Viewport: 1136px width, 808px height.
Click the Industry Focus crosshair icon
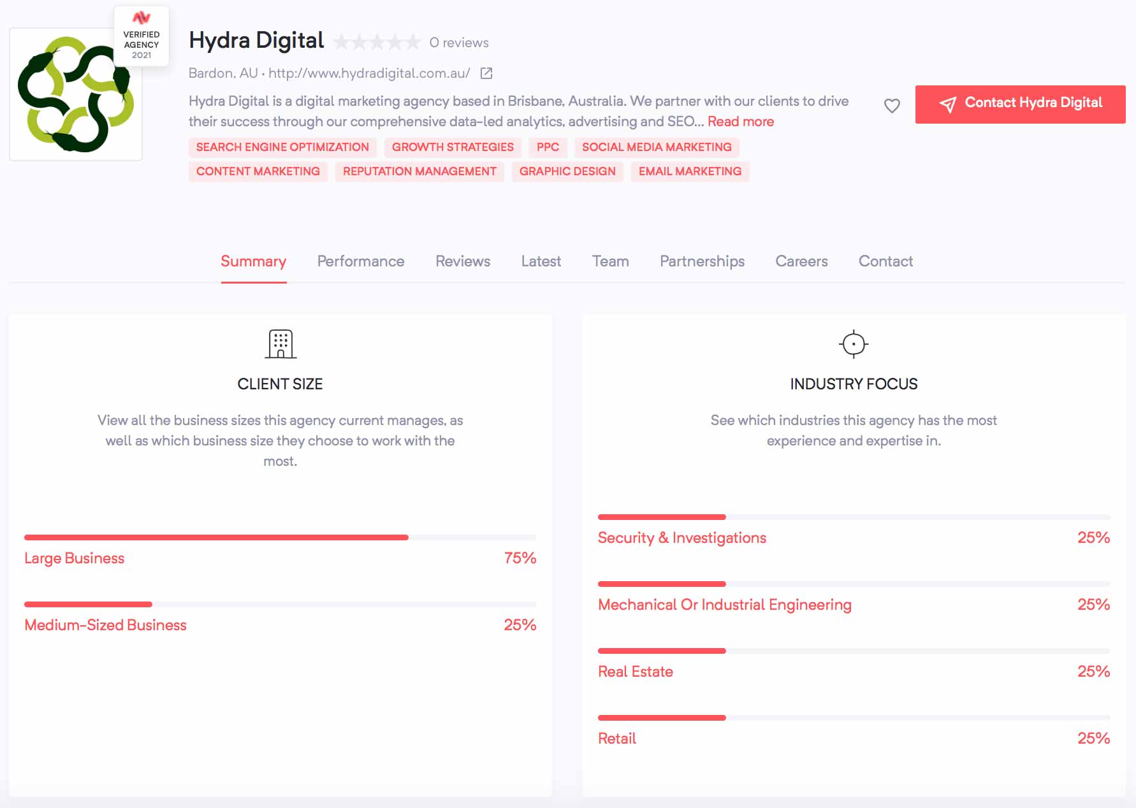pos(854,344)
